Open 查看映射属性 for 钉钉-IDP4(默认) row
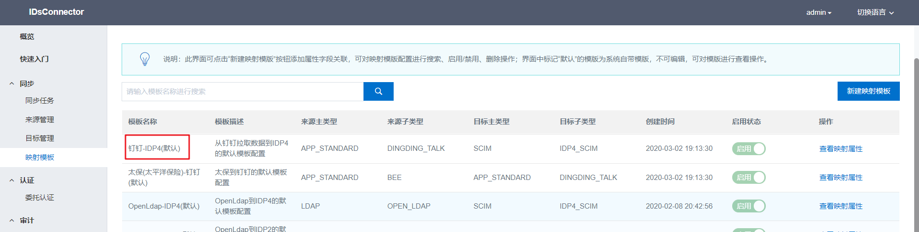Screen dimensions: 919x232 (840, 149)
